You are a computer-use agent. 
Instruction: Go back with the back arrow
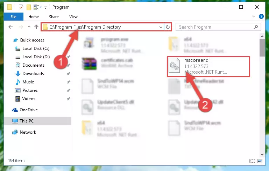10,27
